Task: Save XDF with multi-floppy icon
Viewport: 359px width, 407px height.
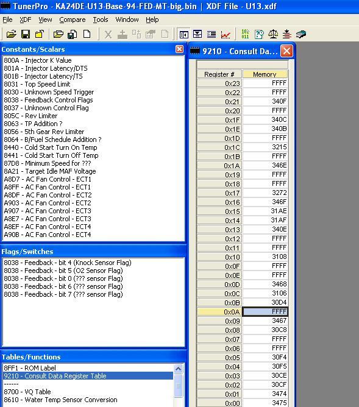Action: (x=73, y=34)
